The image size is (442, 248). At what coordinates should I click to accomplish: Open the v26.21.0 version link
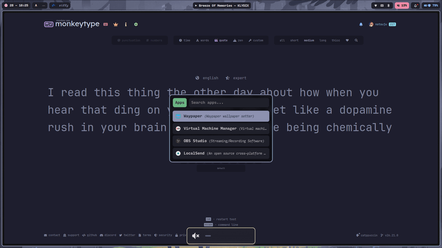pos(389,235)
